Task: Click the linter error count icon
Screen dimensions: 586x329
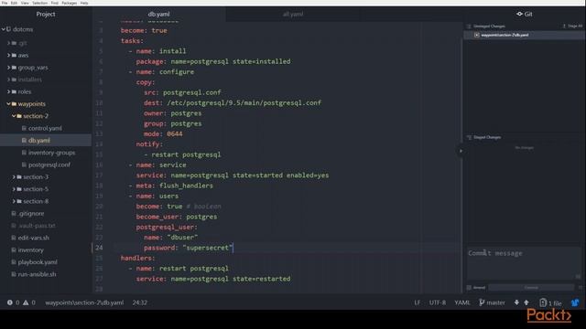Action: [10, 302]
